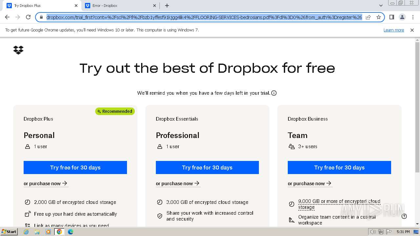
Task: Click the multi-user icon under Team
Action: (x=291, y=147)
